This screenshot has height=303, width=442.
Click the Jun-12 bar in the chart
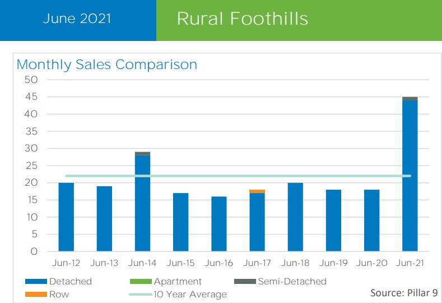(x=66, y=217)
